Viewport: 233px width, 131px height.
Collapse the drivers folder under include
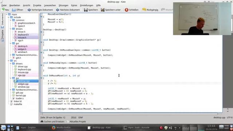pyautogui.click(x=11, y=29)
